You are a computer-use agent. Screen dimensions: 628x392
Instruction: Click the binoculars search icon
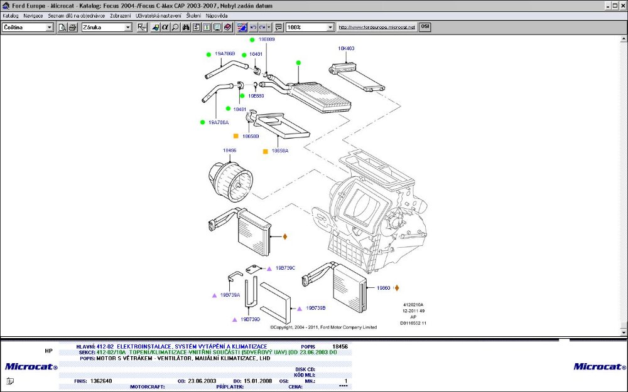(x=186, y=28)
